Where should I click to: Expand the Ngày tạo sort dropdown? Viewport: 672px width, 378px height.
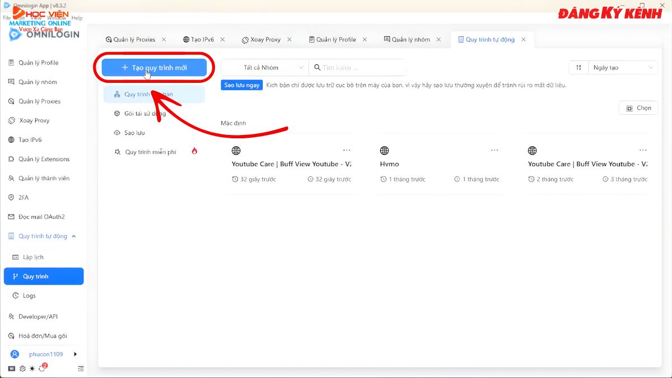click(x=622, y=68)
